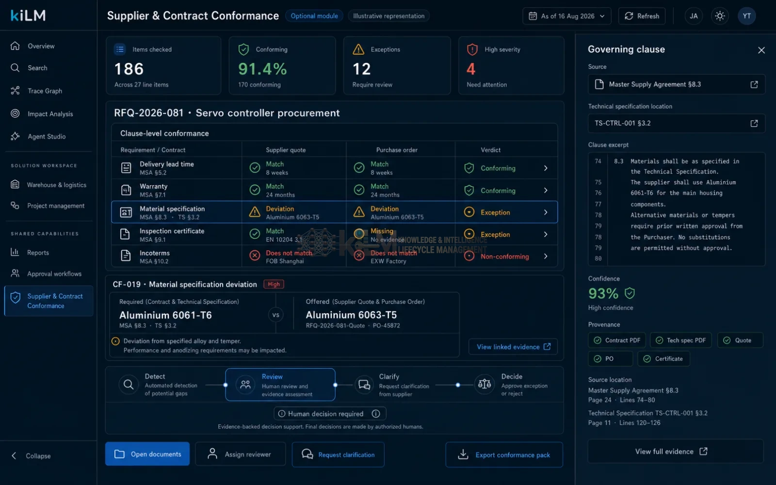Select the Supplier & Contract Conformance shield icon
This screenshot has width=776, height=485.
pos(16,297)
